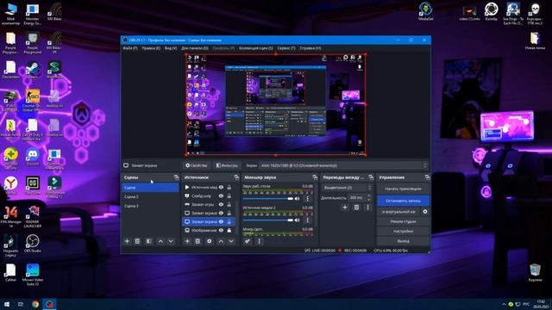Click Режим студии button
The image size is (552, 310).
tap(403, 221)
